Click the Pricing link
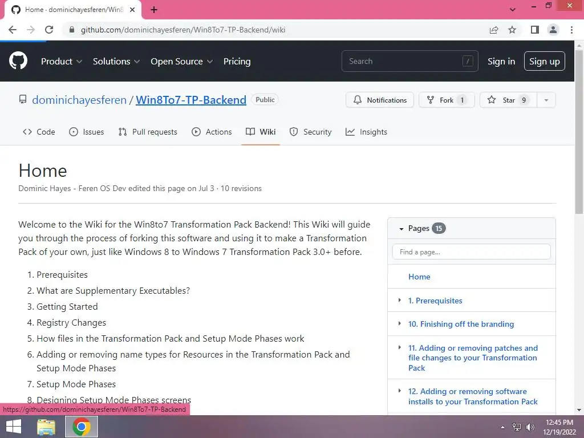The image size is (584, 438). pyautogui.click(x=237, y=62)
